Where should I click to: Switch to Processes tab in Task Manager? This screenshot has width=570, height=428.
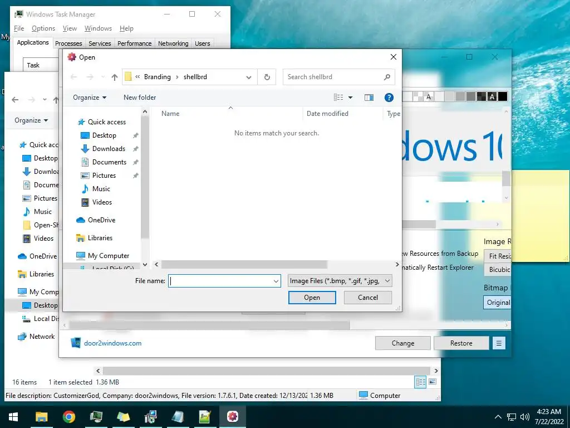tap(68, 43)
